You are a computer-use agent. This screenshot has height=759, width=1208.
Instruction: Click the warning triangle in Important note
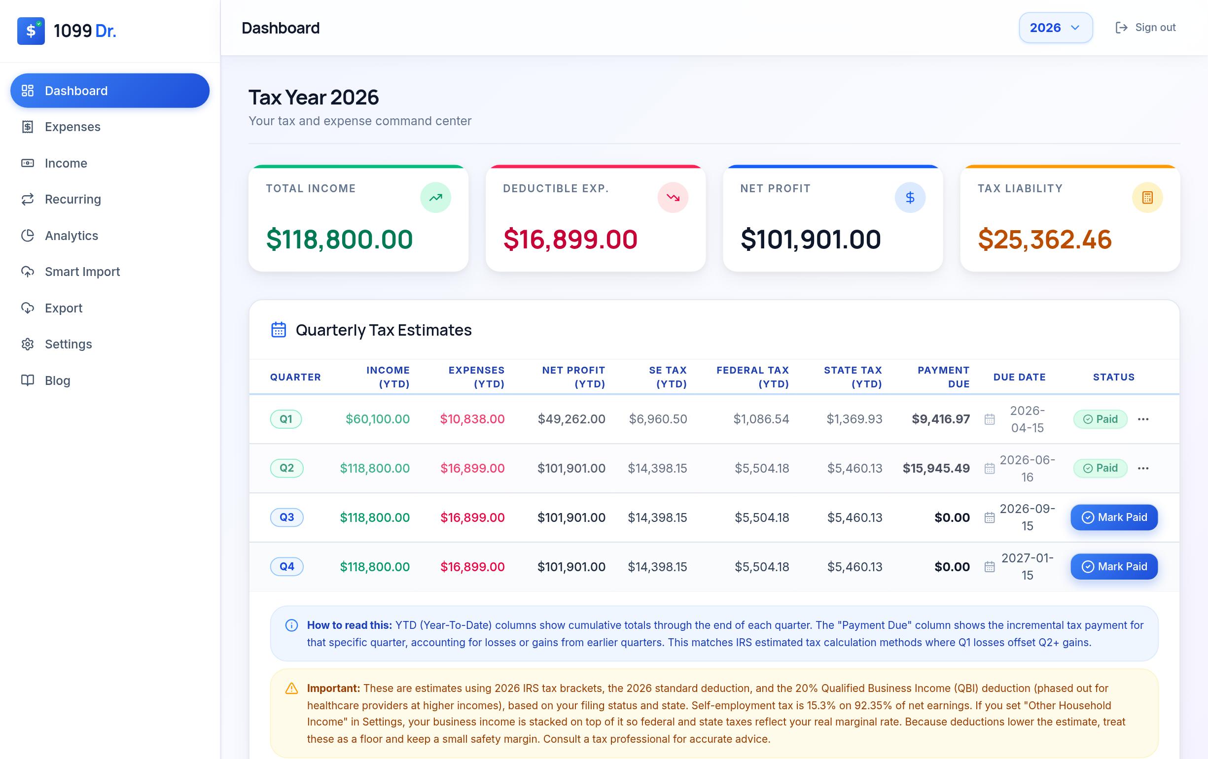click(291, 689)
